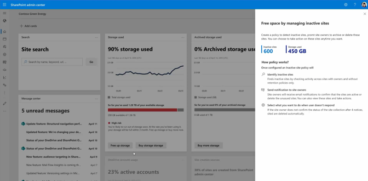Click the site search input field
368x181 pixels.
(x=52, y=62)
